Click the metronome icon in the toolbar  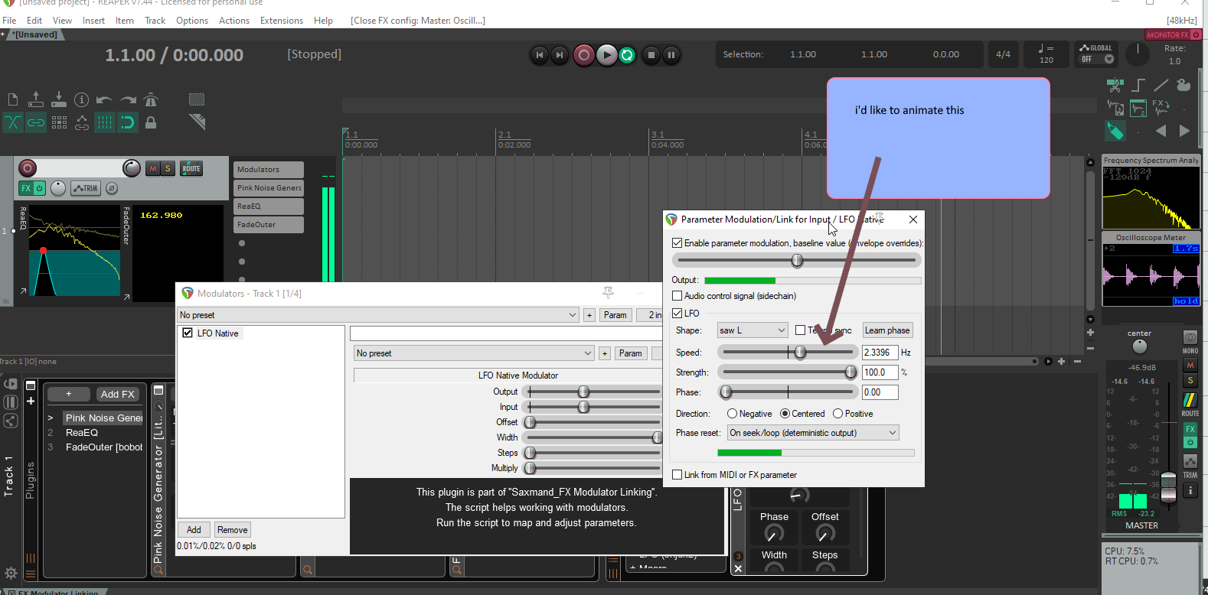[x=151, y=99]
